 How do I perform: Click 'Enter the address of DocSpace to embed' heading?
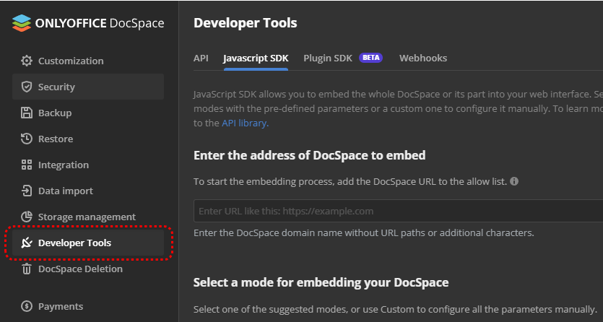pos(310,155)
